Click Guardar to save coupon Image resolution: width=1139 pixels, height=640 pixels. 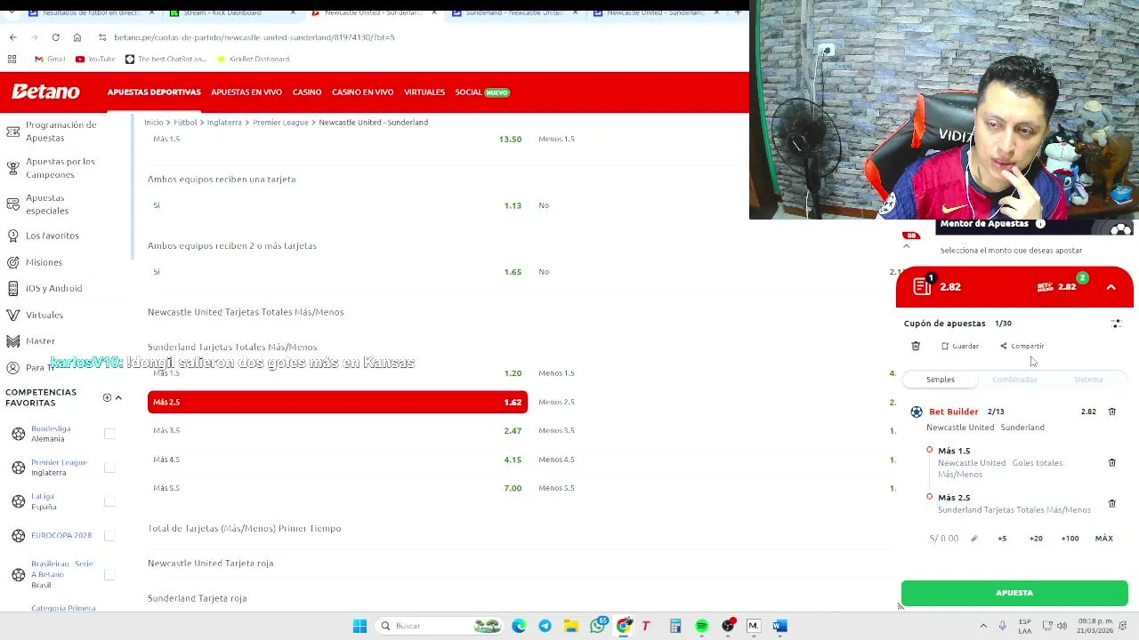(960, 346)
